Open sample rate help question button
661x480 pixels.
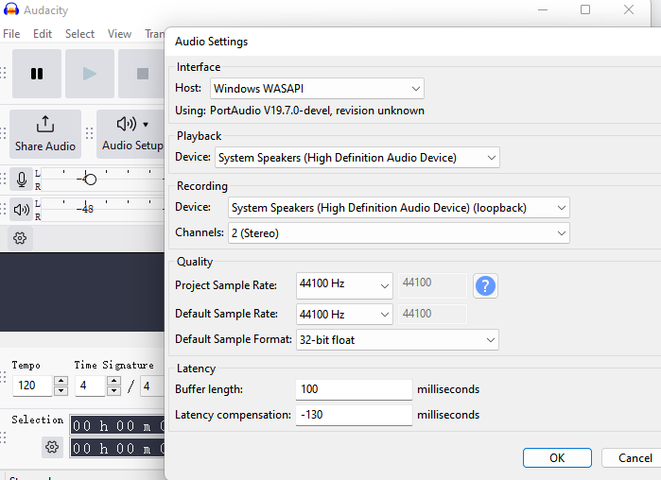point(485,286)
